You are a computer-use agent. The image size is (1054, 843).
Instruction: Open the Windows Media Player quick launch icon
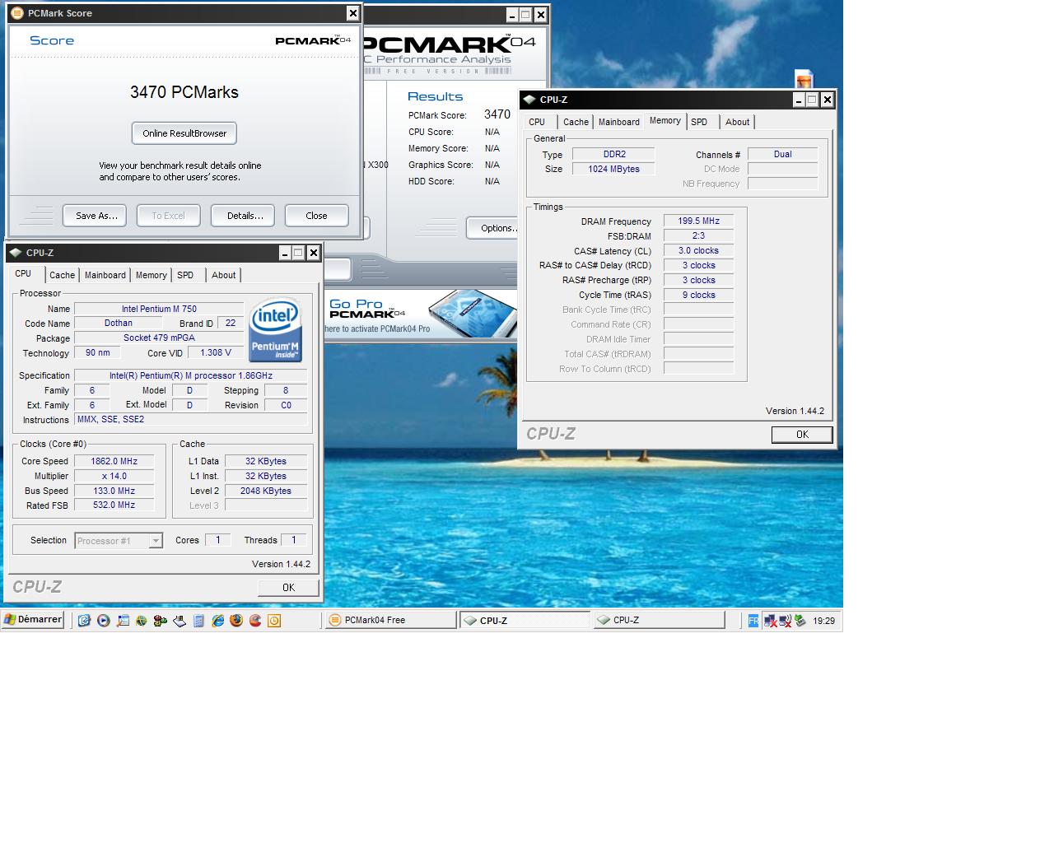pos(103,621)
